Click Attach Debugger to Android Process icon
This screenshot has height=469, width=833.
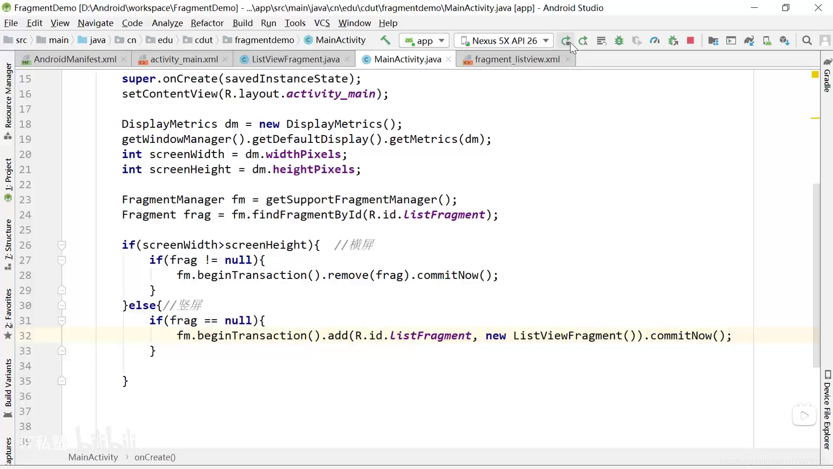(x=673, y=41)
